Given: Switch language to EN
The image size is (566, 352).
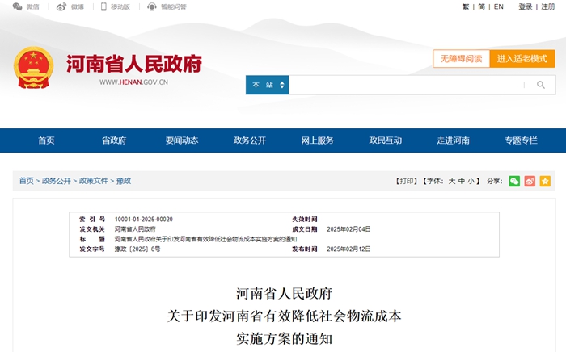Looking at the screenshot, I should [499, 6].
